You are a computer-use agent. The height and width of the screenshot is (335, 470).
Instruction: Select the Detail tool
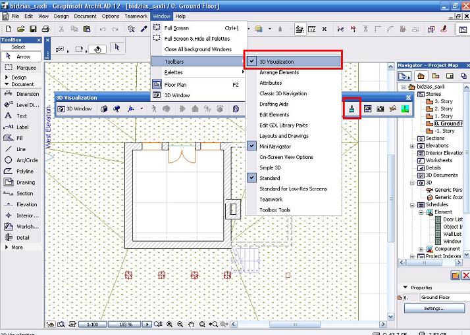click(x=21, y=238)
